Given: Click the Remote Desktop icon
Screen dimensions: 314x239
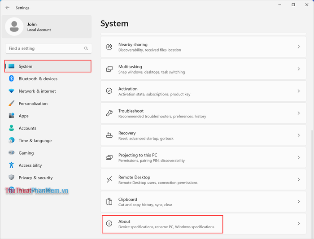Looking at the screenshot, I should [x=109, y=179].
